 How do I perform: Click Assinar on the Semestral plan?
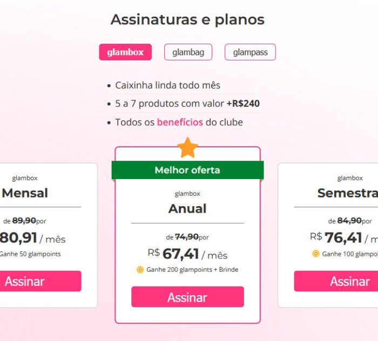336,281
